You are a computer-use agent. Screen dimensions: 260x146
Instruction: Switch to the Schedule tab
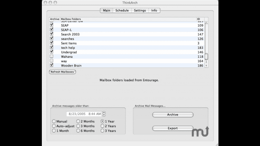pos(122,10)
